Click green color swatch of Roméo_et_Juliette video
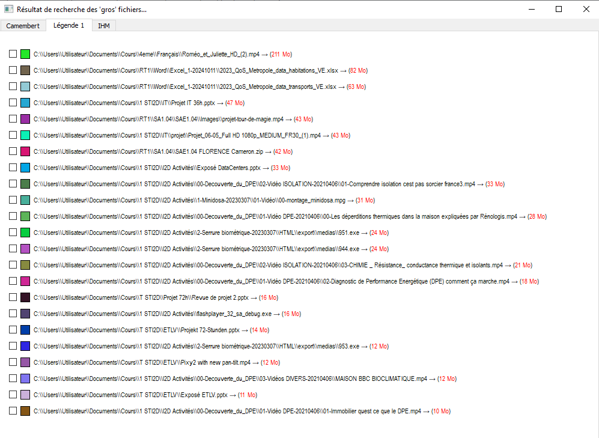The image size is (599, 438). point(25,54)
